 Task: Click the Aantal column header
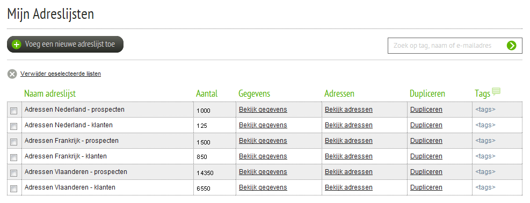pos(207,93)
